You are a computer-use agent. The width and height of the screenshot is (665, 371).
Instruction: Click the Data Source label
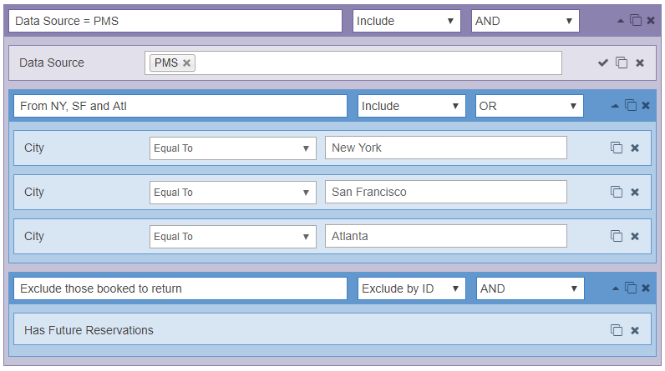tap(52, 63)
